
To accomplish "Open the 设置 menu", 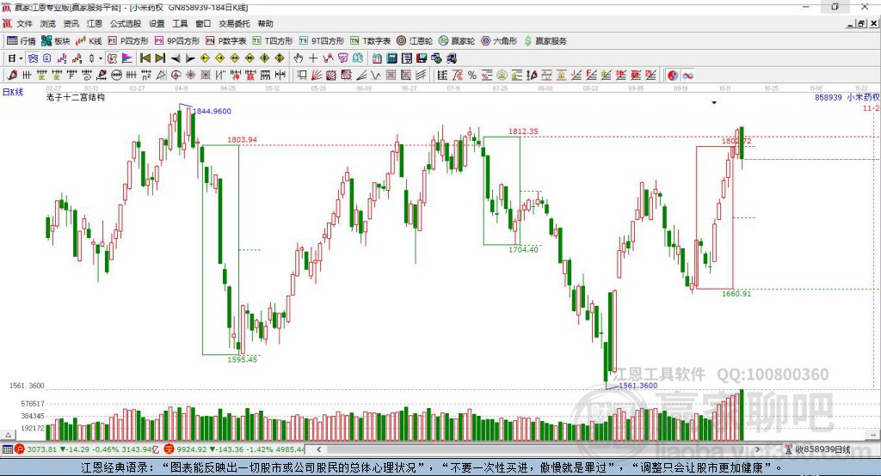I will [157, 23].
